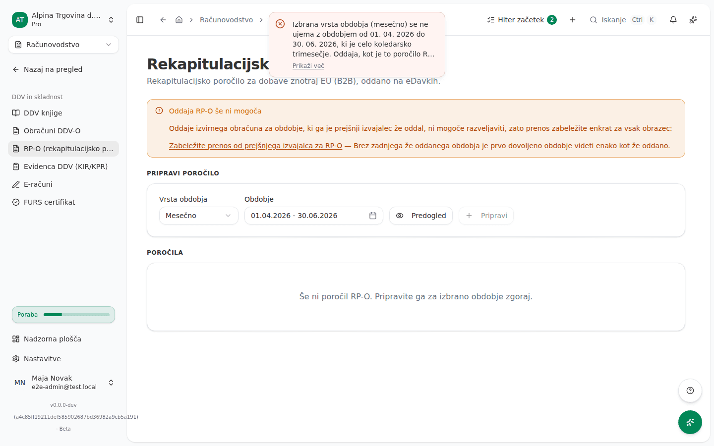Viewport: 714px width, 446px height.
Task: Open the notifications bell
Action: 673,20
